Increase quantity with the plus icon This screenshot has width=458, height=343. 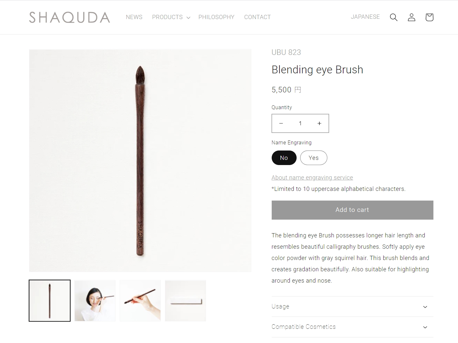point(319,123)
